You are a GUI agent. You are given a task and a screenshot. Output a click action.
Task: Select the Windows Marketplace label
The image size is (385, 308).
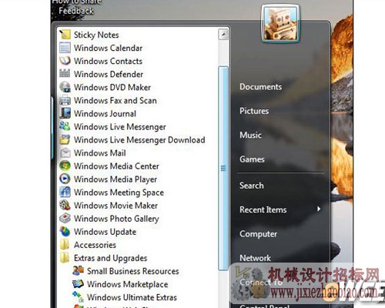tap(128, 284)
